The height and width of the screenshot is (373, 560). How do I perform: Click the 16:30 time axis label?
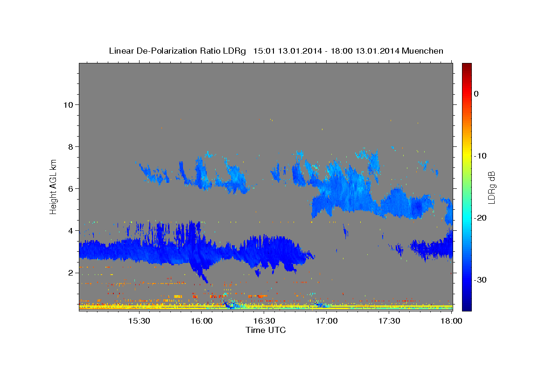264,321
